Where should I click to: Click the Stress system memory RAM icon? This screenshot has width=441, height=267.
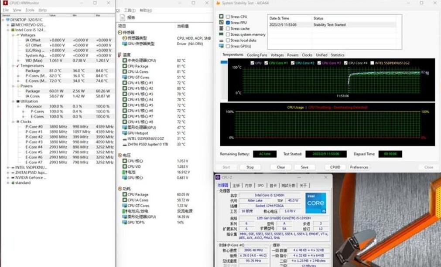222,34
